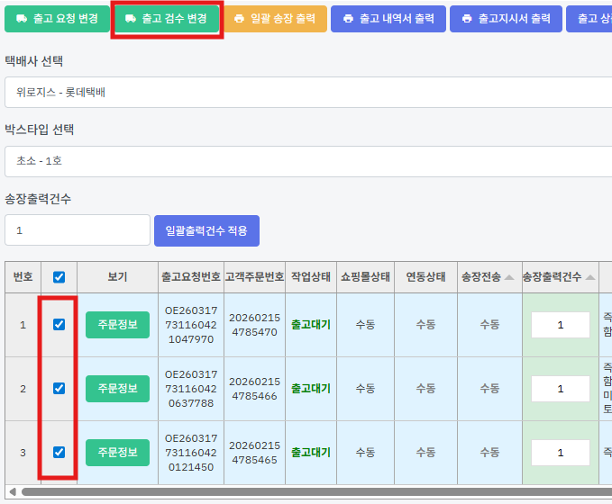Click the horizontal scrollbar below the table

click(306, 491)
